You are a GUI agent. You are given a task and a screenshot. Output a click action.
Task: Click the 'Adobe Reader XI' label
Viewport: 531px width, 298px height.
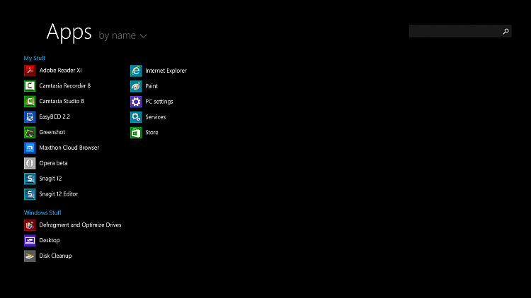coord(61,71)
